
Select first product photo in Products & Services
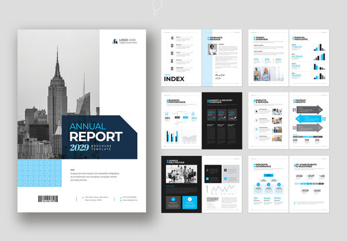(x=277, y=112)
